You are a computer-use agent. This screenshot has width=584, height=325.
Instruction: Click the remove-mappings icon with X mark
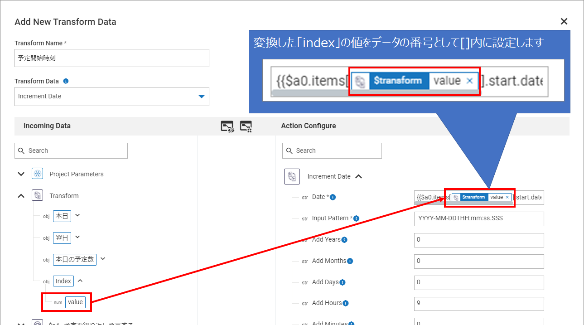click(x=246, y=126)
